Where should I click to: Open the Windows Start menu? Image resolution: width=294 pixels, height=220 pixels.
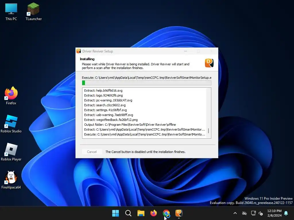click(115, 213)
